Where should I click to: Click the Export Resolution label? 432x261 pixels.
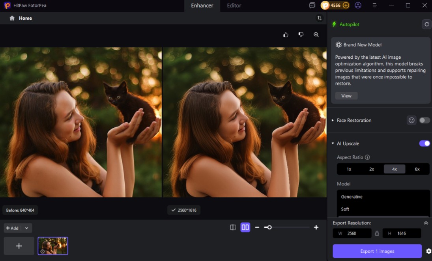(x=352, y=223)
